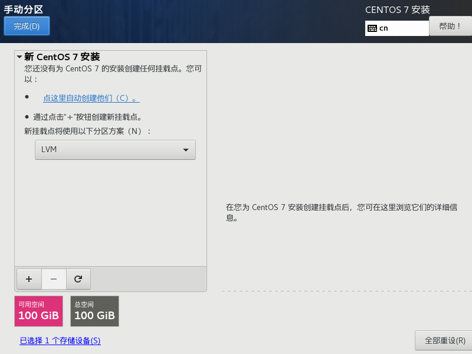472x354 pixels.
Task: Select the gray 总空间 100 GiB indicator
Action: point(94,311)
